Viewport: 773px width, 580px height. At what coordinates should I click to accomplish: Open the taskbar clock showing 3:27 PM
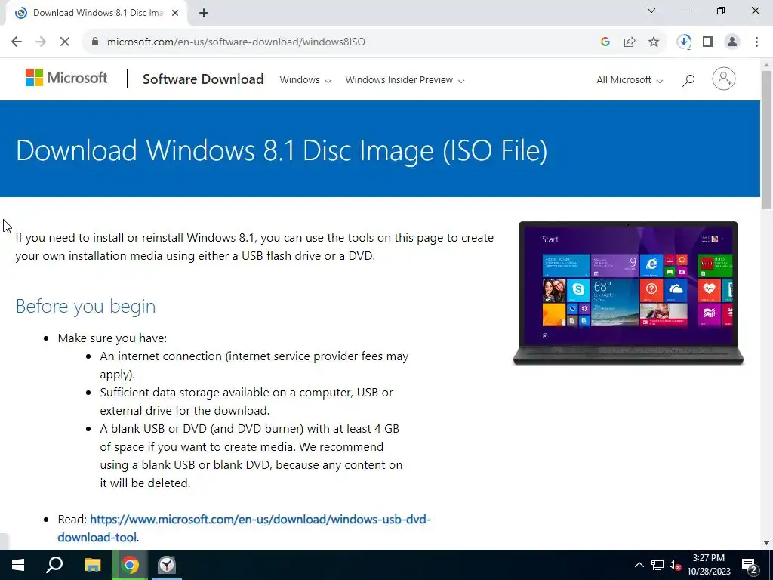[709, 565]
